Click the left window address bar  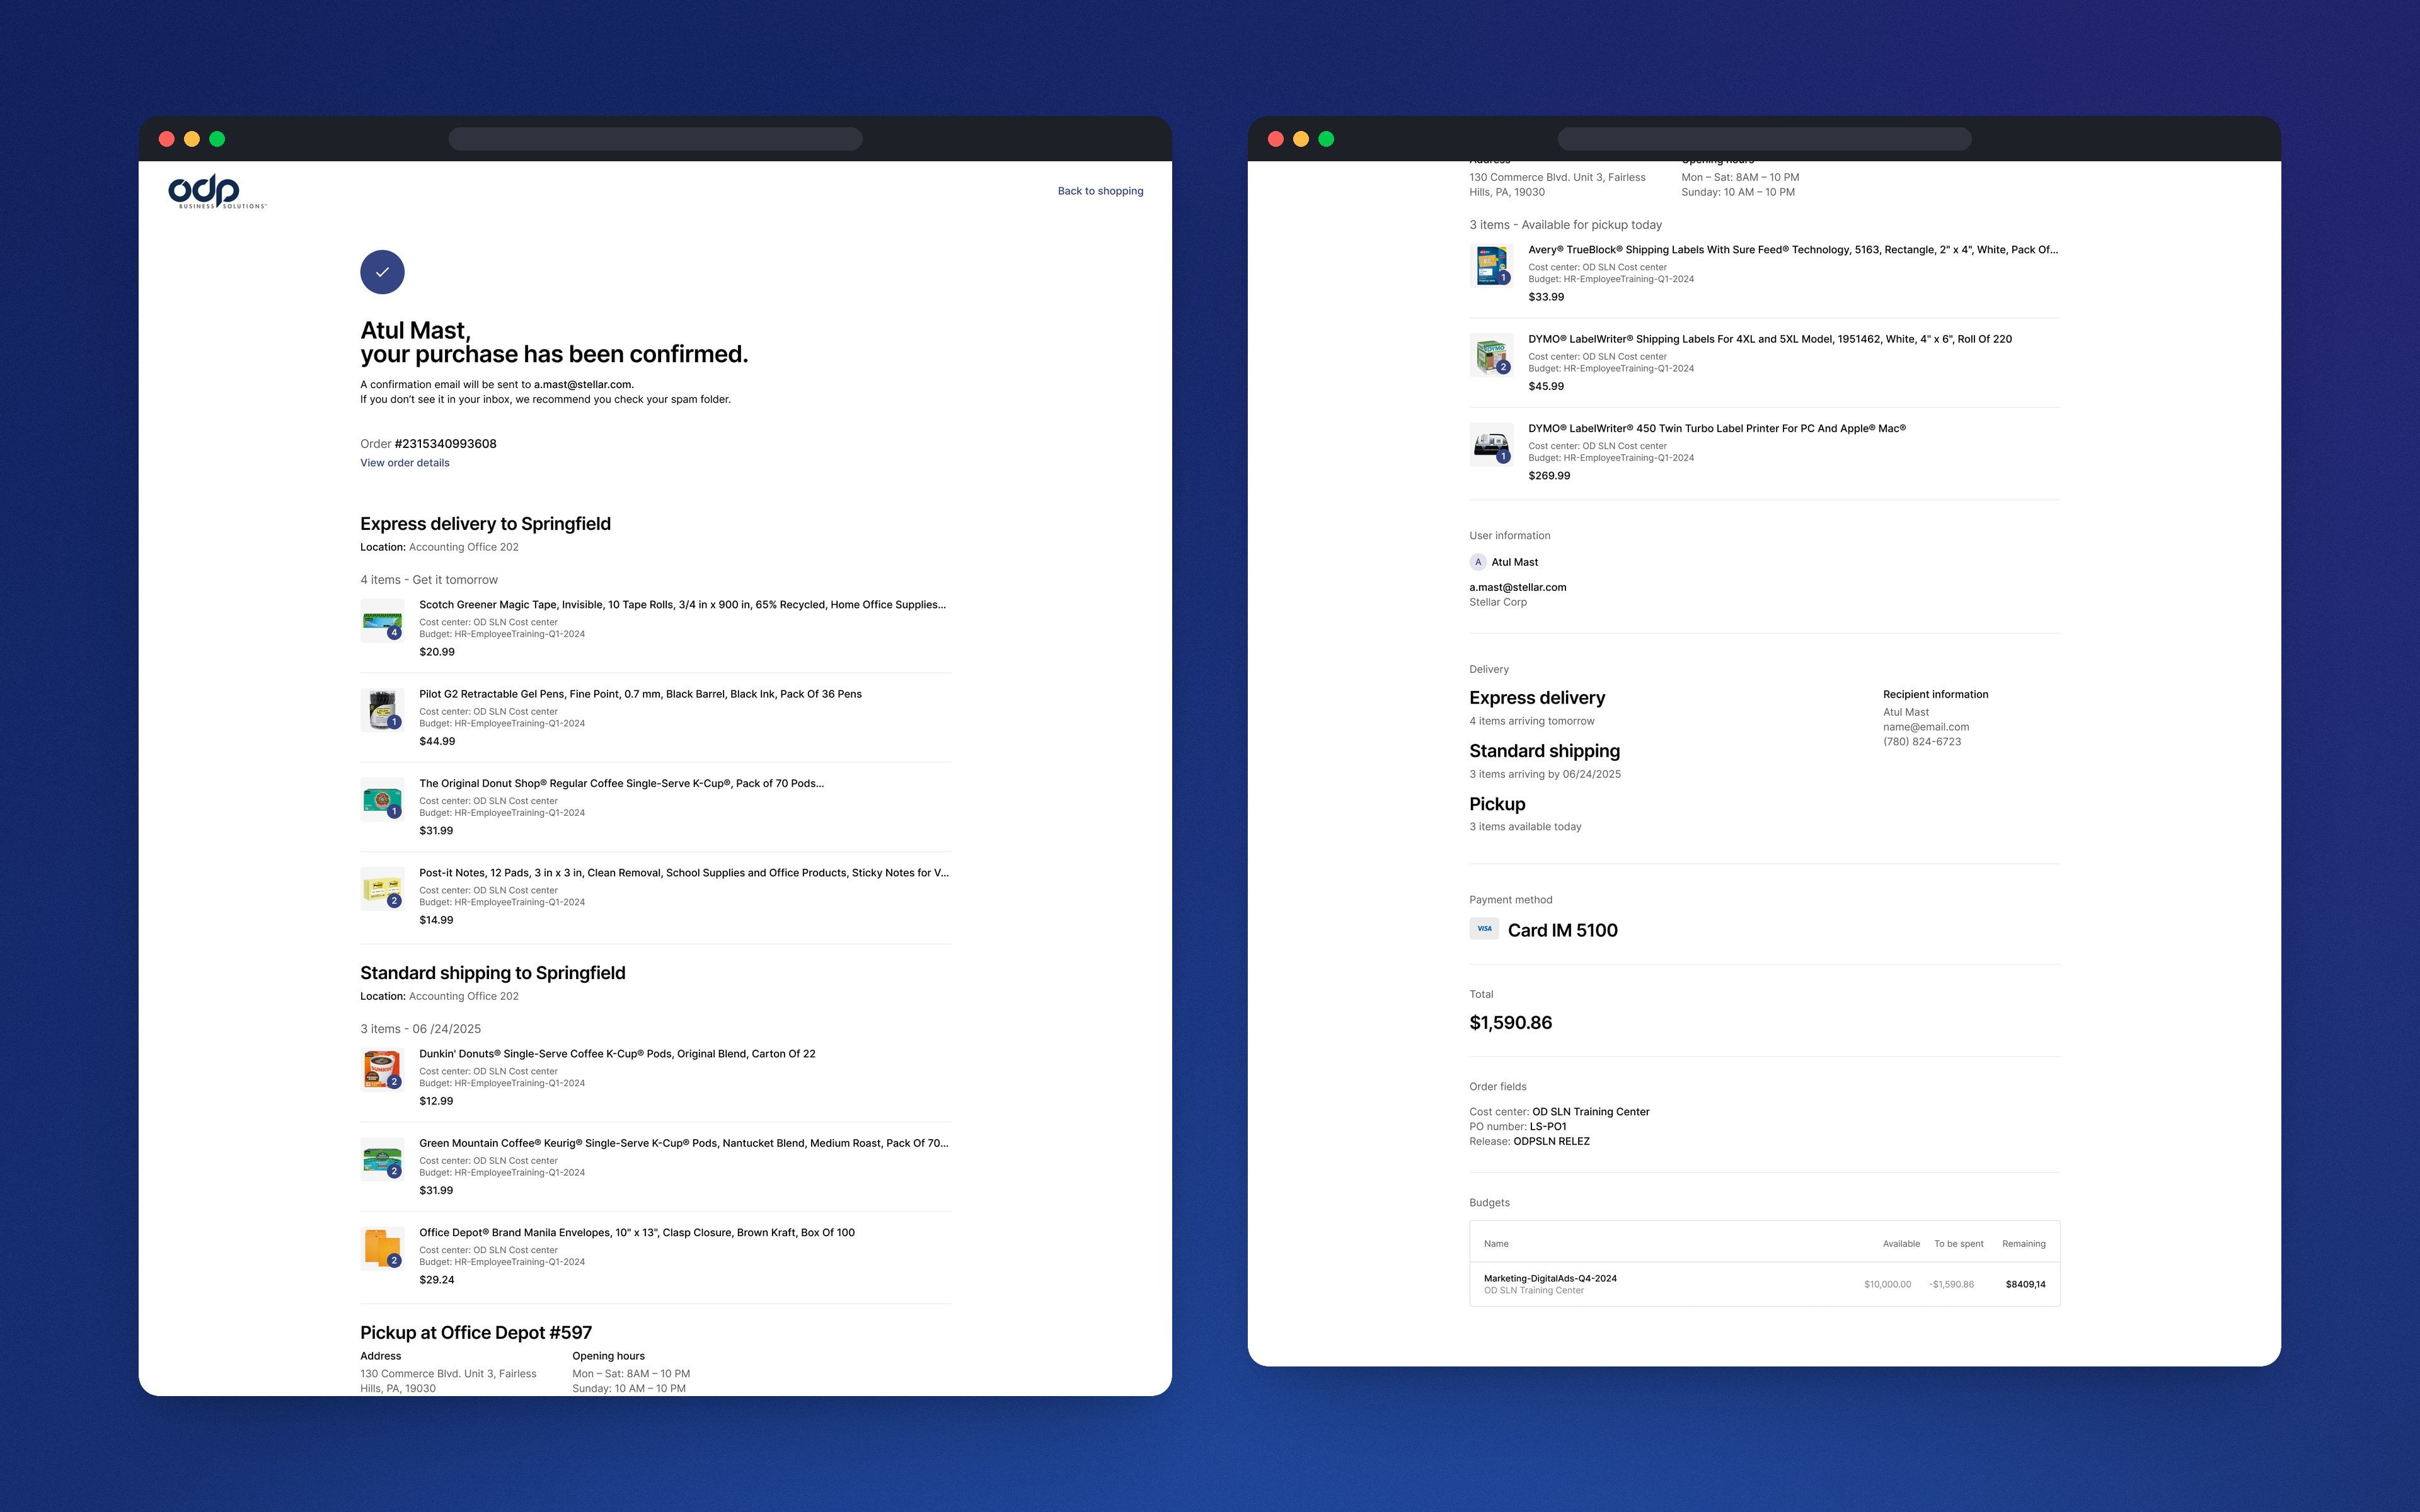[655, 139]
